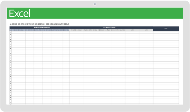Click the Documentation requise header

(x=111, y=28)
